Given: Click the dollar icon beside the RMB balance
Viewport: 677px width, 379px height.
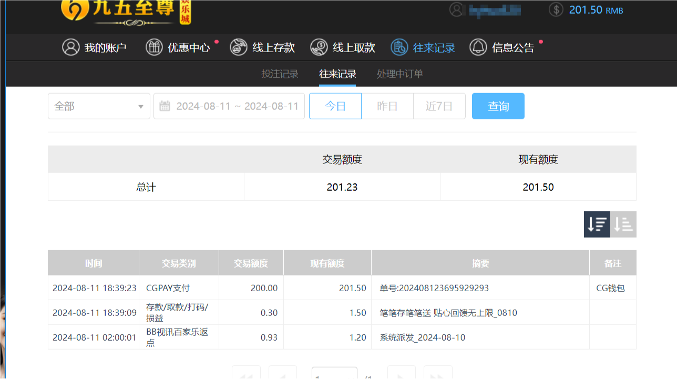Looking at the screenshot, I should (x=556, y=9).
